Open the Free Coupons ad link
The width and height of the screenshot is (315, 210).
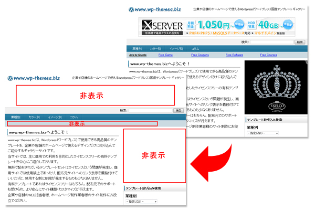(x=200, y=55)
